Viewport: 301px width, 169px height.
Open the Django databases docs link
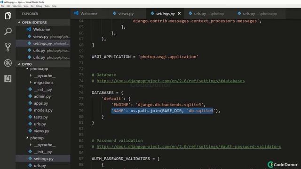[170, 81]
